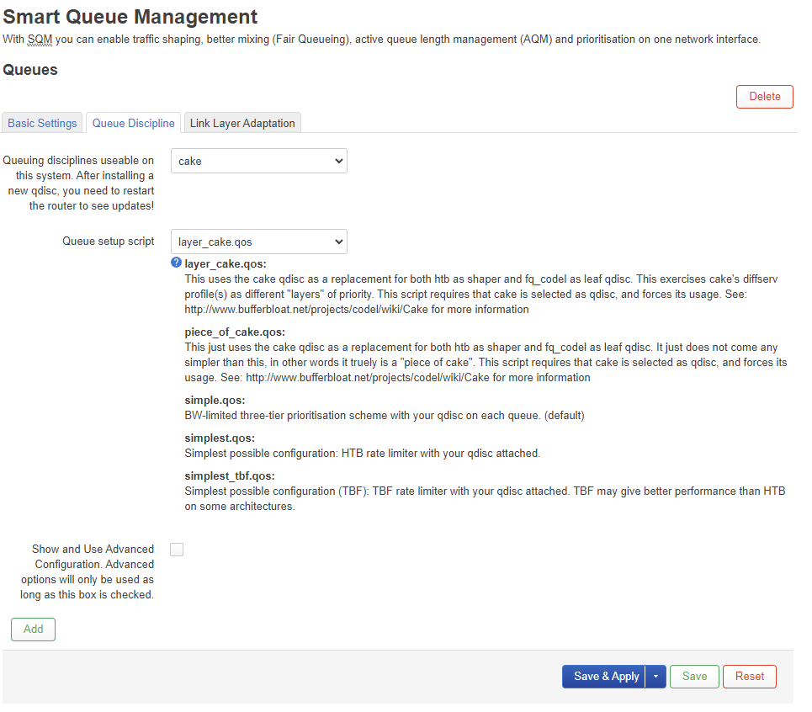Image resolution: width=812 pixels, height=712 pixels.
Task: Select the Queue Discipline tab
Action: pyautogui.click(x=133, y=123)
